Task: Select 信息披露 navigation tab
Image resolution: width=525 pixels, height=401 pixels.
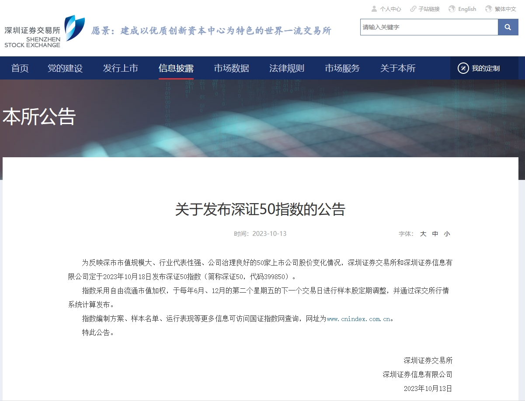Action: coord(176,68)
